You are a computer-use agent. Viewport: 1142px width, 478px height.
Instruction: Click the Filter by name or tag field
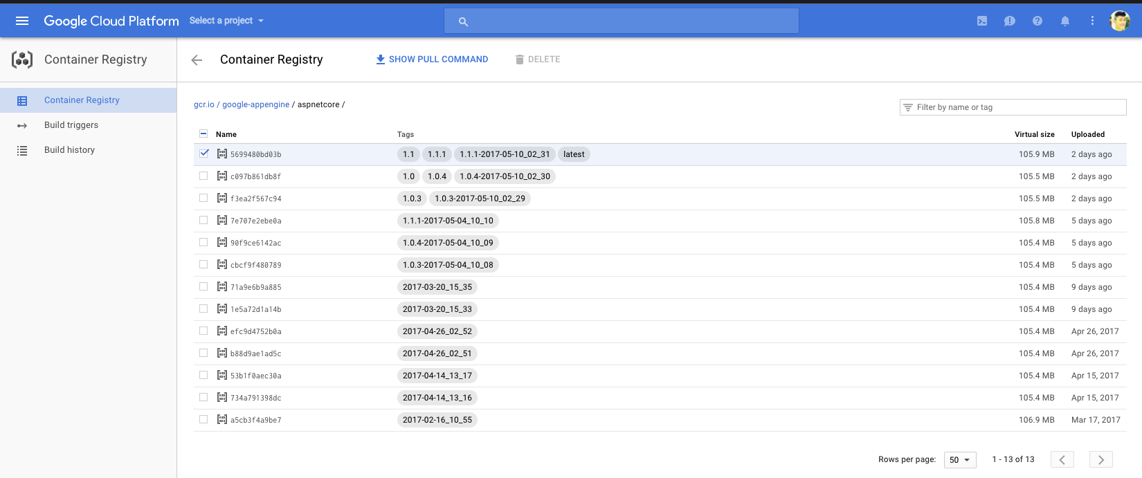(1017, 107)
